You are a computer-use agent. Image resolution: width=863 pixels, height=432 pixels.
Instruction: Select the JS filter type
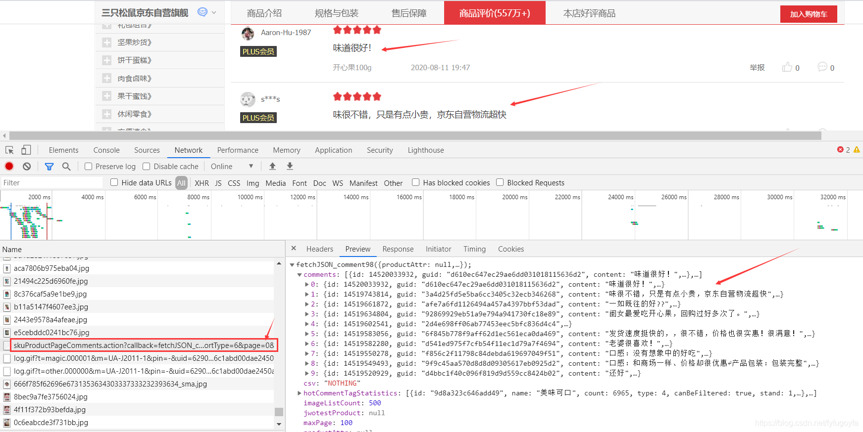click(x=218, y=183)
